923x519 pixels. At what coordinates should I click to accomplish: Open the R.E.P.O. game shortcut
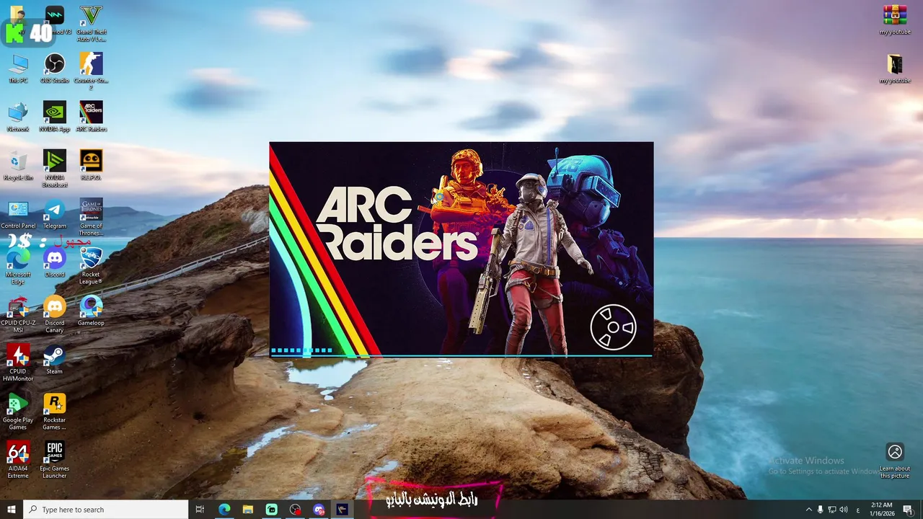pyautogui.click(x=91, y=166)
